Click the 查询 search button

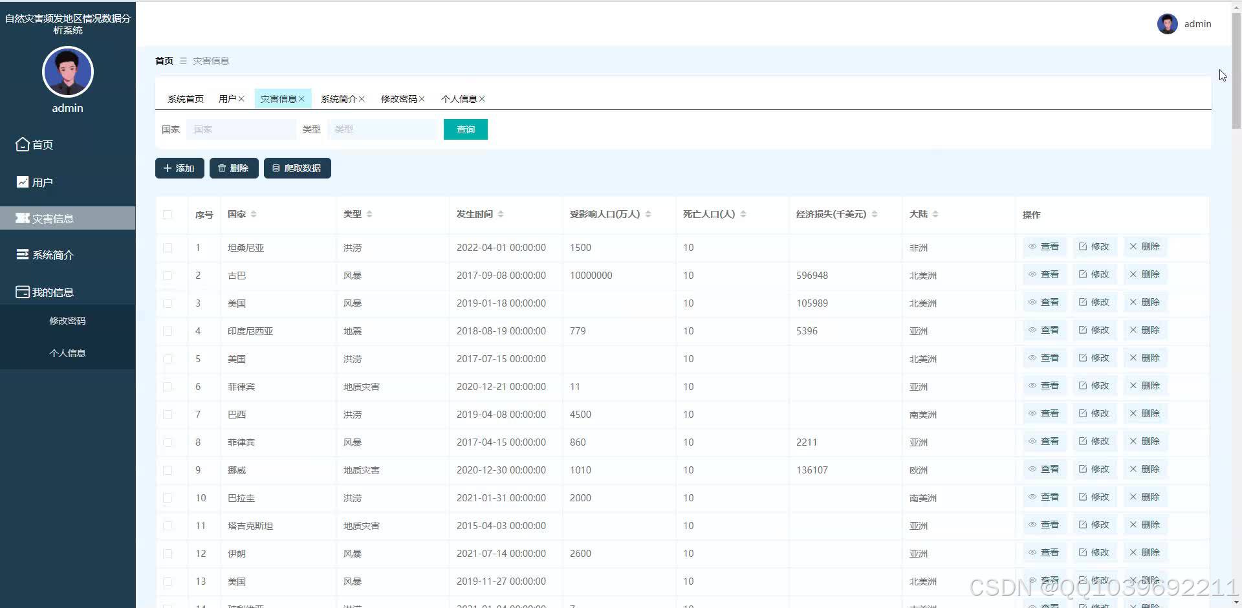[466, 129]
